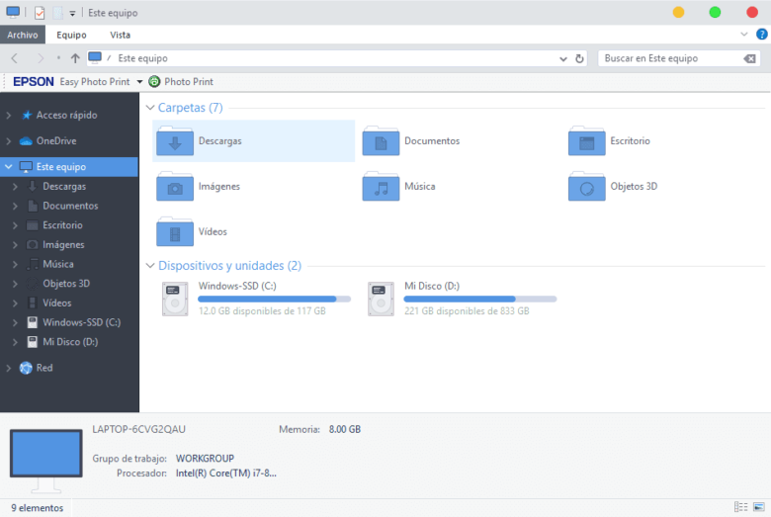This screenshot has width=771, height=517.
Task: Open the Equipo ribbon tab
Action: tap(71, 35)
